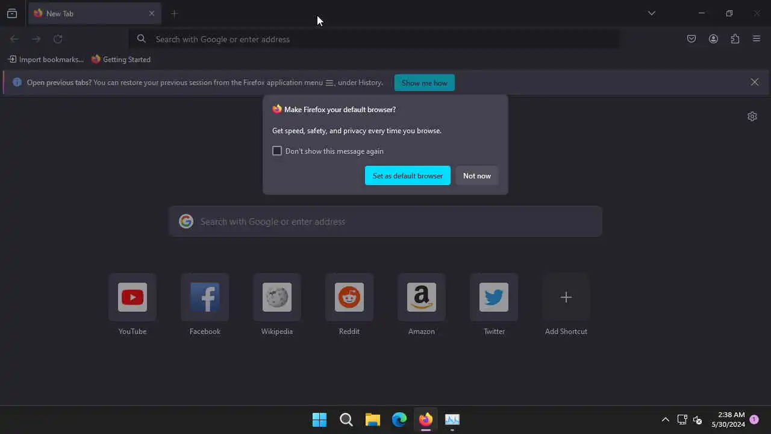Close the New Tab tab

(x=152, y=13)
